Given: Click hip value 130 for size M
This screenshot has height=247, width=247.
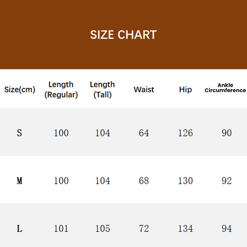Looking at the screenshot, I should (x=185, y=181).
